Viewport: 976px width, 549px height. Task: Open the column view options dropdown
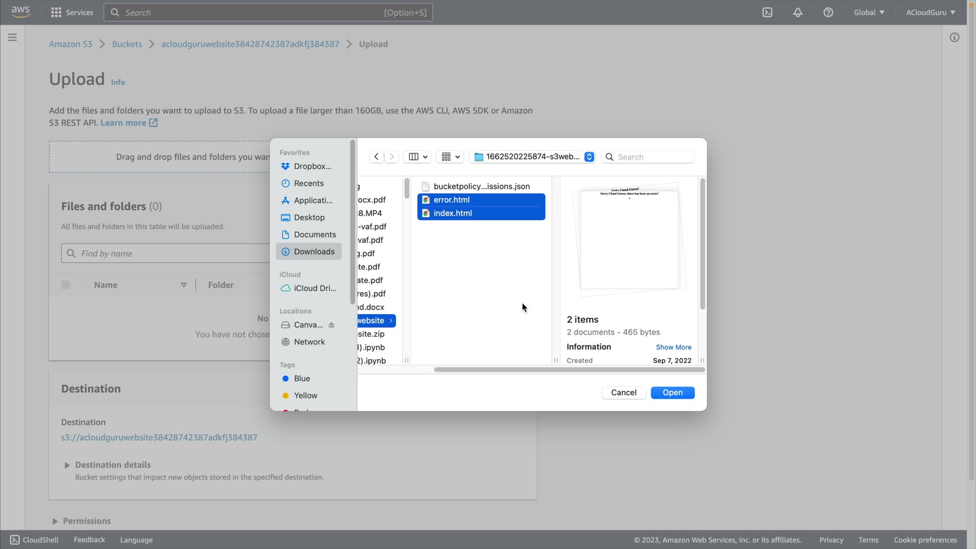[417, 157]
